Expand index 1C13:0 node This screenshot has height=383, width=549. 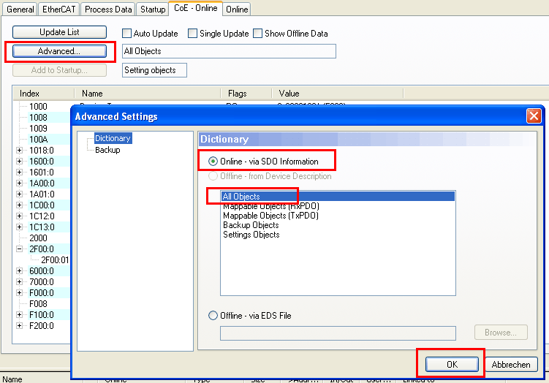click(x=19, y=227)
